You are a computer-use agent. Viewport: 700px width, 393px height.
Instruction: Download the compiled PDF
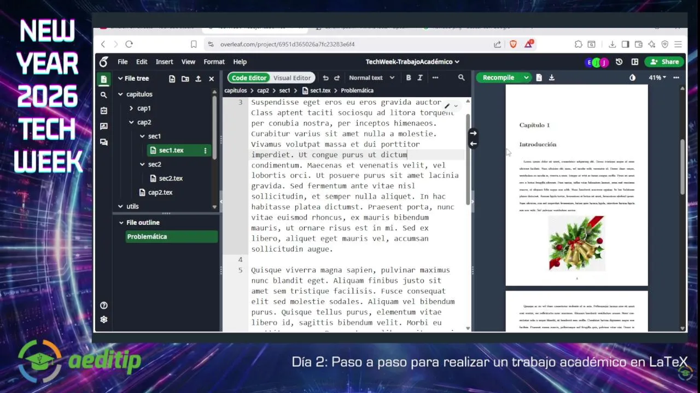click(551, 78)
